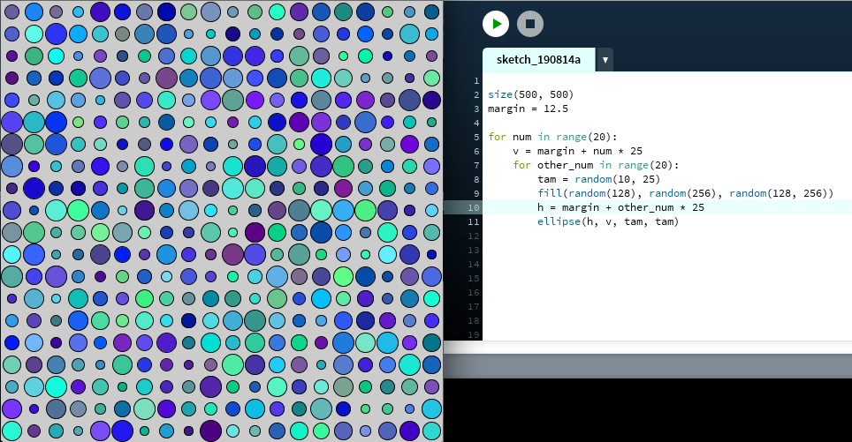Click line number 1 in the gutter

tap(475, 80)
